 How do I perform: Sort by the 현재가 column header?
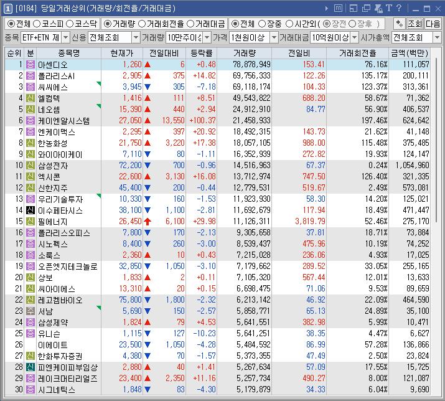[122, 53]
